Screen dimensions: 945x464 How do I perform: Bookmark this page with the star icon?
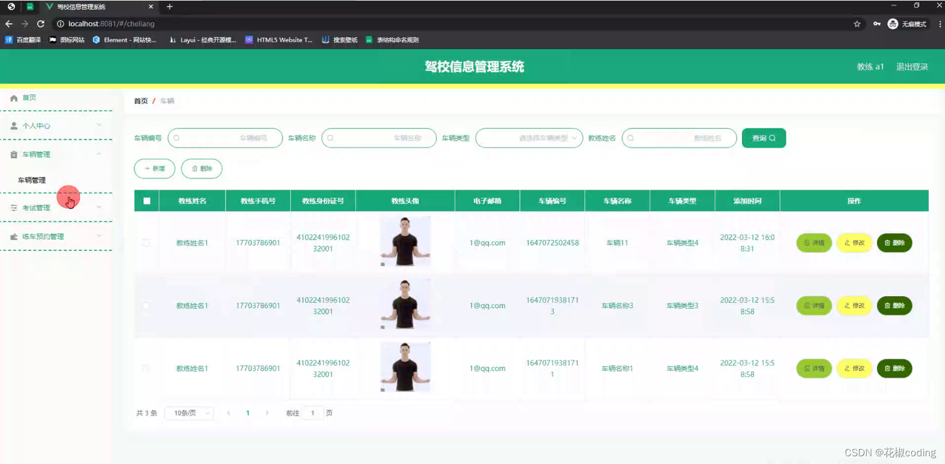pos(857,24)
